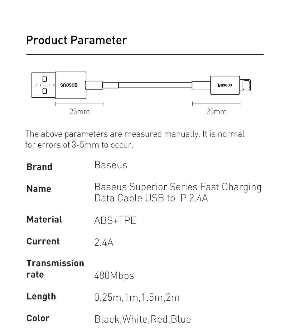
Task: Click the manual measurement disclaimer text
Action: tap(135, 139)
